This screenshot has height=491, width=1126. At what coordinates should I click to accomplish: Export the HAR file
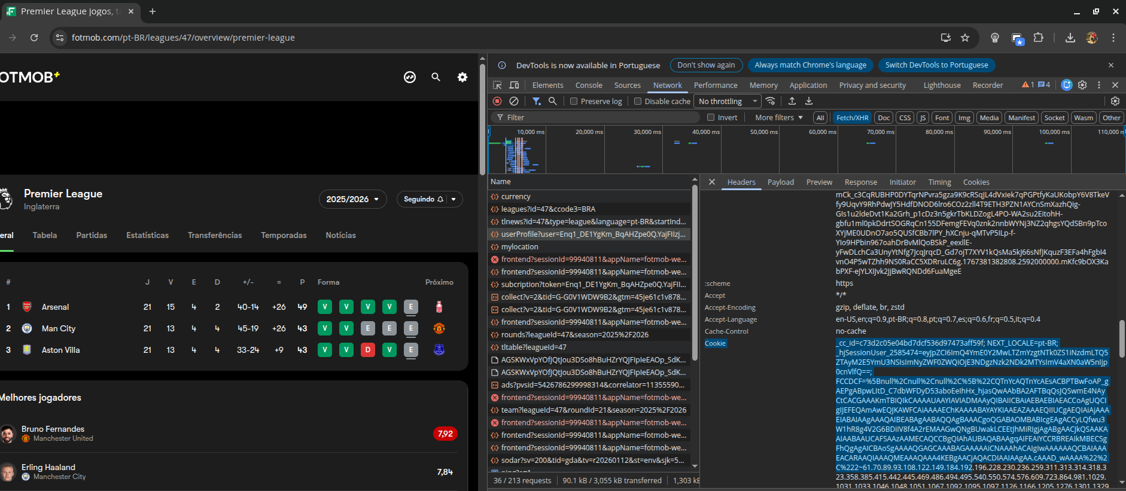(809, 101)
